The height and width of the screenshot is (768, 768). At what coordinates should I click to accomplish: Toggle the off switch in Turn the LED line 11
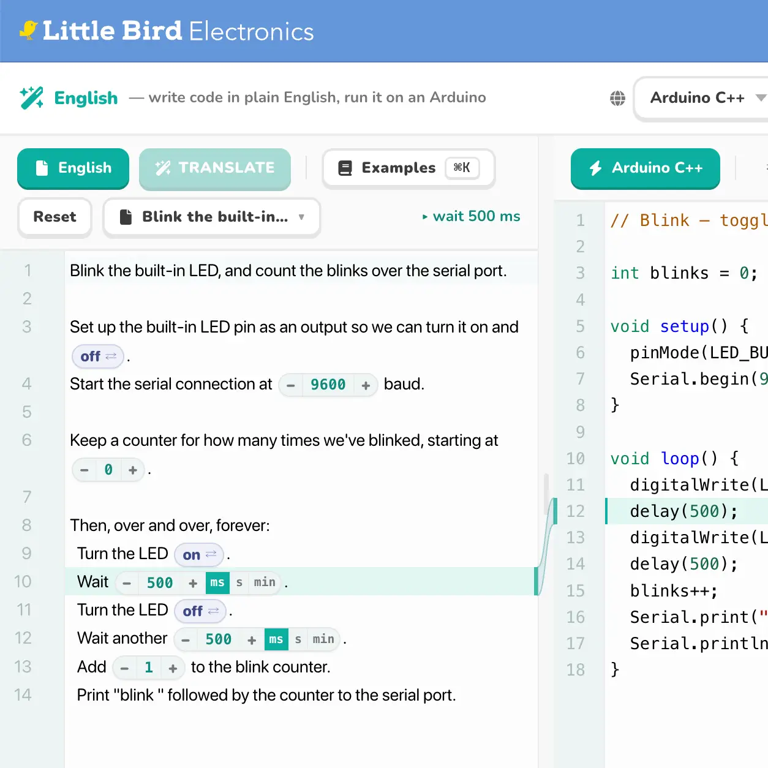[200, 611]
